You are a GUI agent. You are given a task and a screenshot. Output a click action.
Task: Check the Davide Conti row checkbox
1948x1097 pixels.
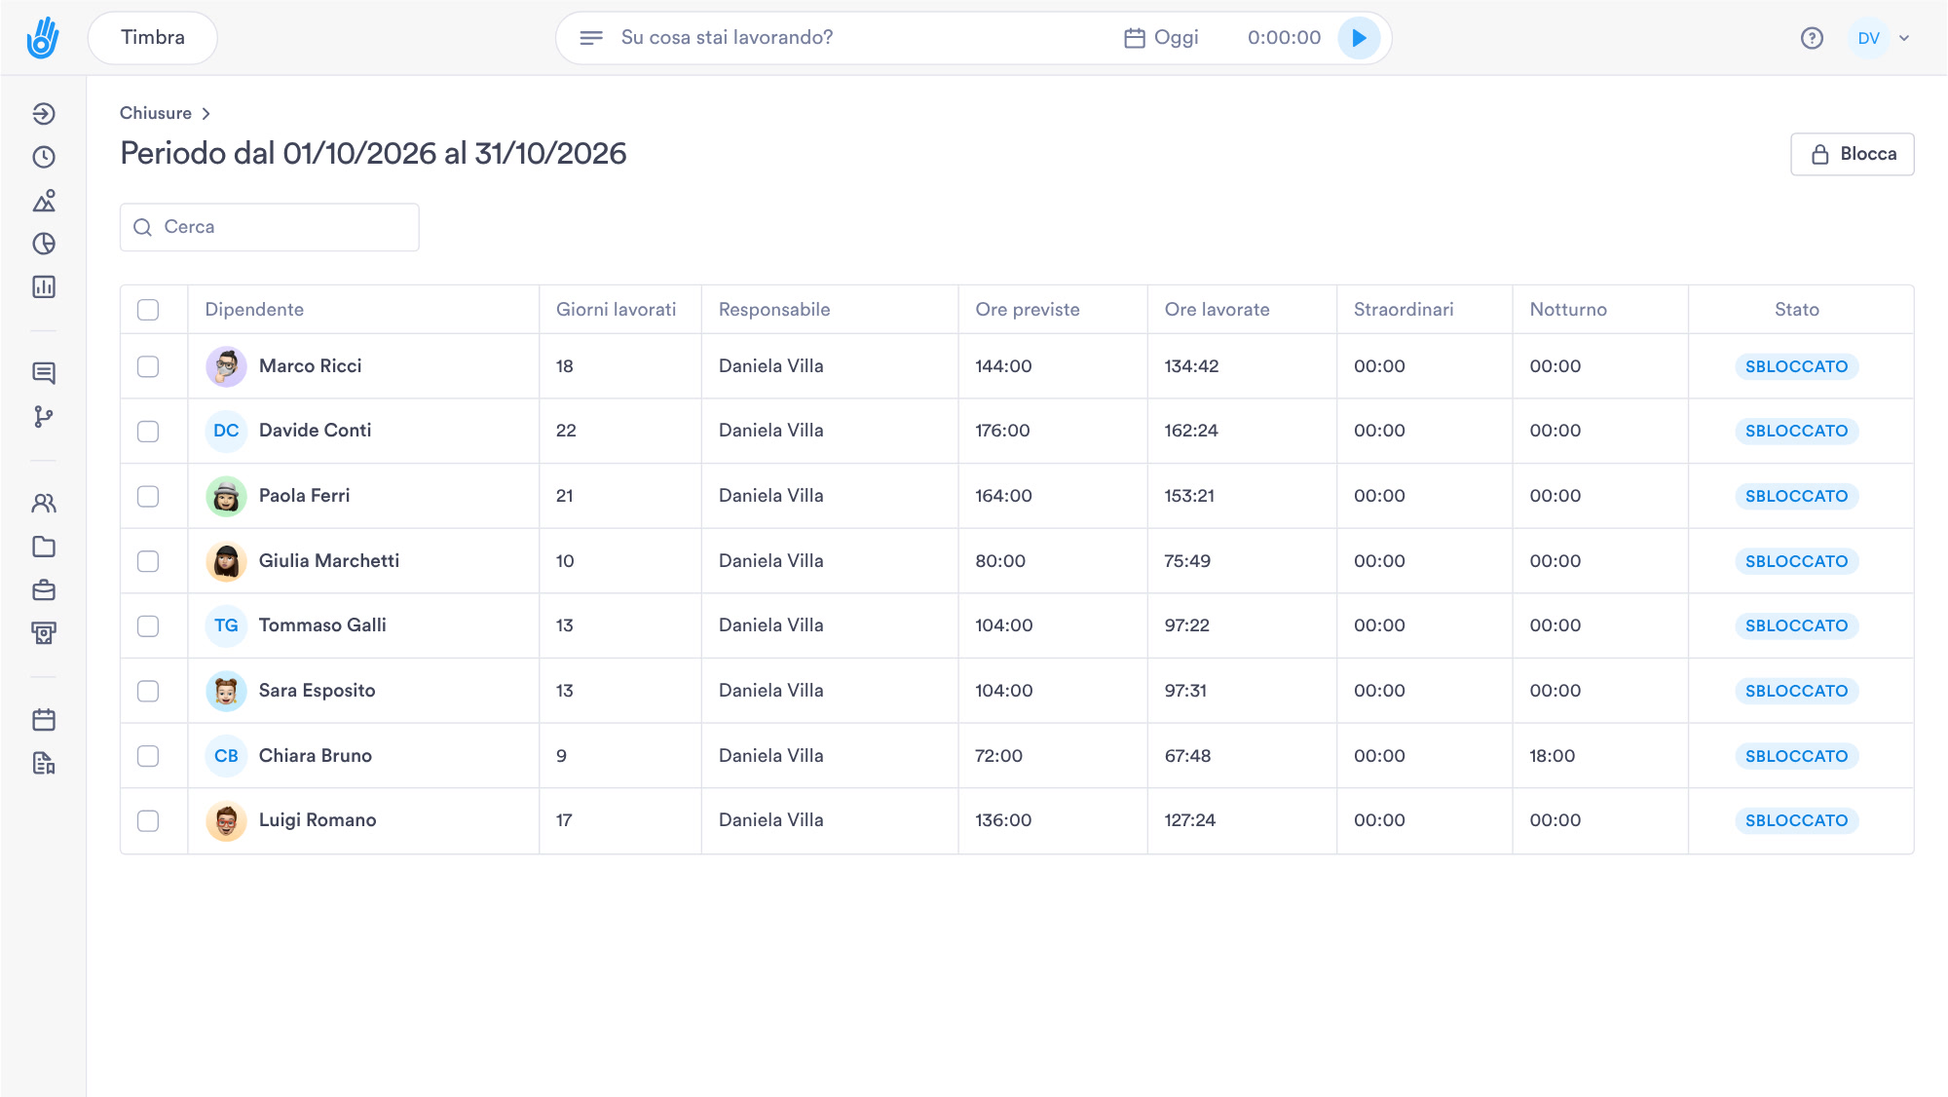pos(148,431)
